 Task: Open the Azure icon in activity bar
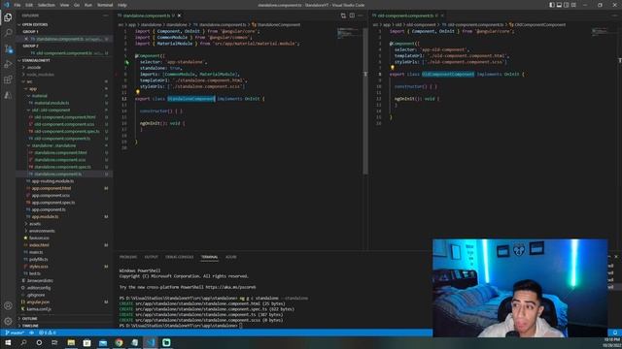pyautogui.click(x=8, y=95)
